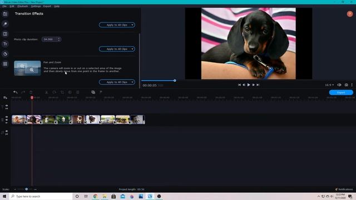Open the Clip properties tool

[78, 92]
